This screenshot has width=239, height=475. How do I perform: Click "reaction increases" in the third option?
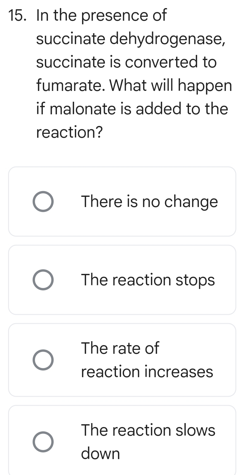(x=147, y=372)
